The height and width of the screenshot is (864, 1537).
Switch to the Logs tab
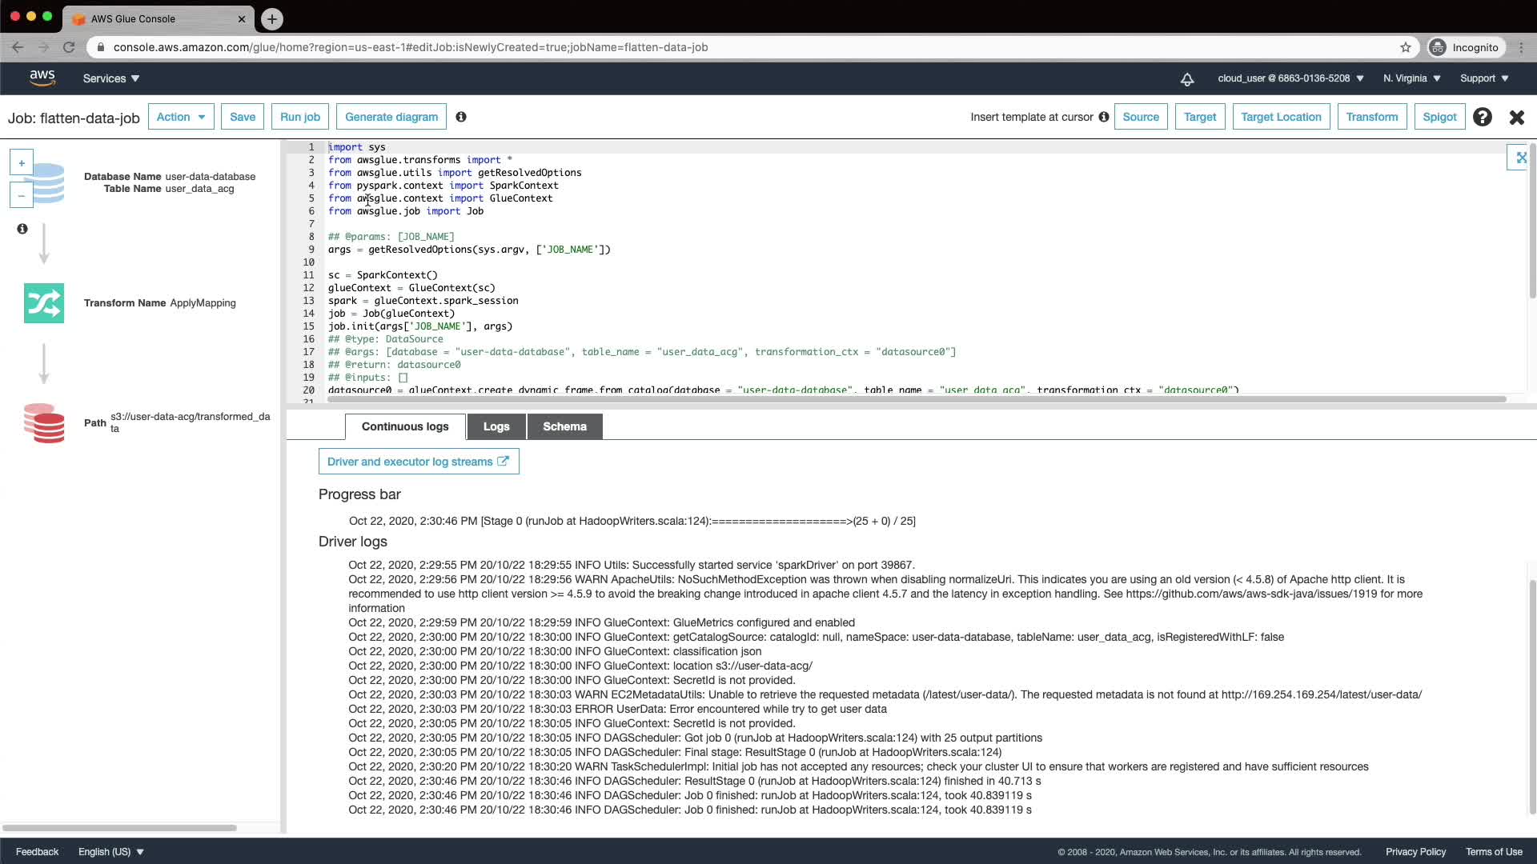click(496, 426)
